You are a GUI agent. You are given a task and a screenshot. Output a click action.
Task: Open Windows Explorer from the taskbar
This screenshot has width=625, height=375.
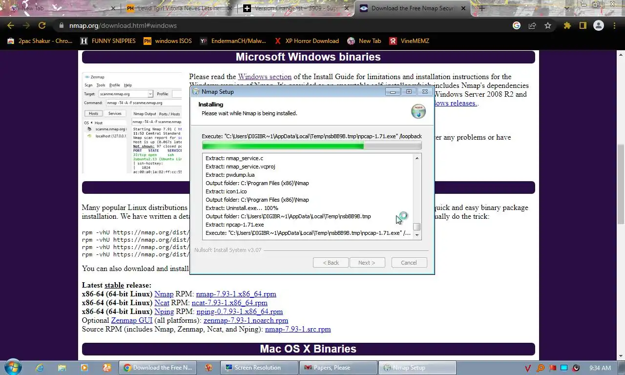(62, 368)
